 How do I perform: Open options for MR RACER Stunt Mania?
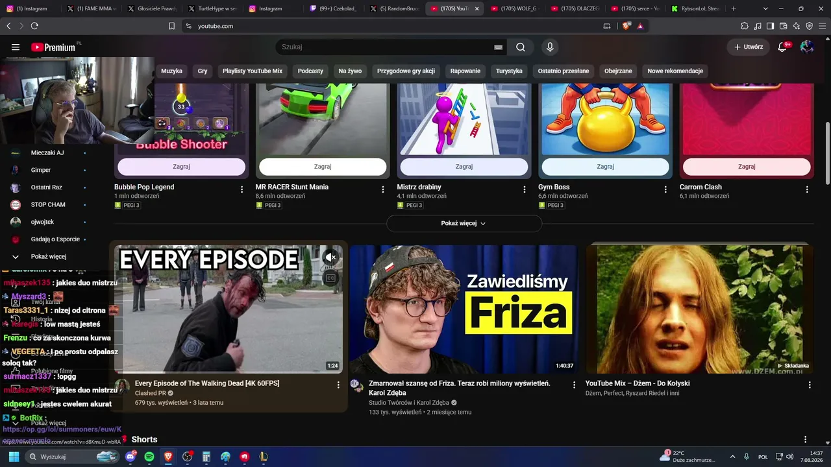point(383,189)
